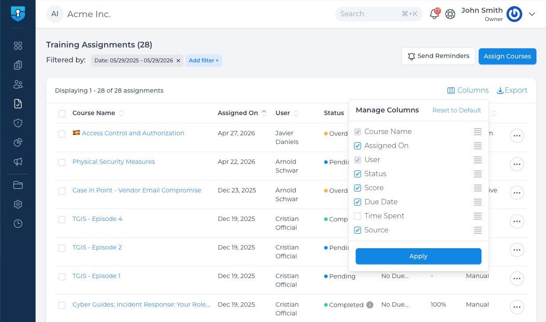Viewport: 546px width, 322px height.
Task: Open row actions for Physical Security Measures
Action: coord(517,164)
